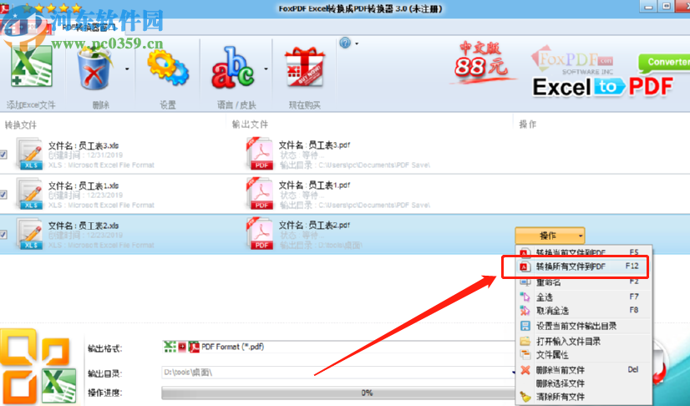690x406 pixels.
Task: Open Settings via the gears icon
Action: pos(168,68)
